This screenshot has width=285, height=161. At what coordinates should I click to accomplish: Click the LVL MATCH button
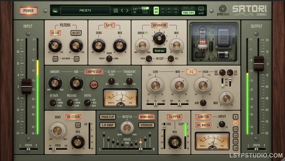tap(203, 125)
